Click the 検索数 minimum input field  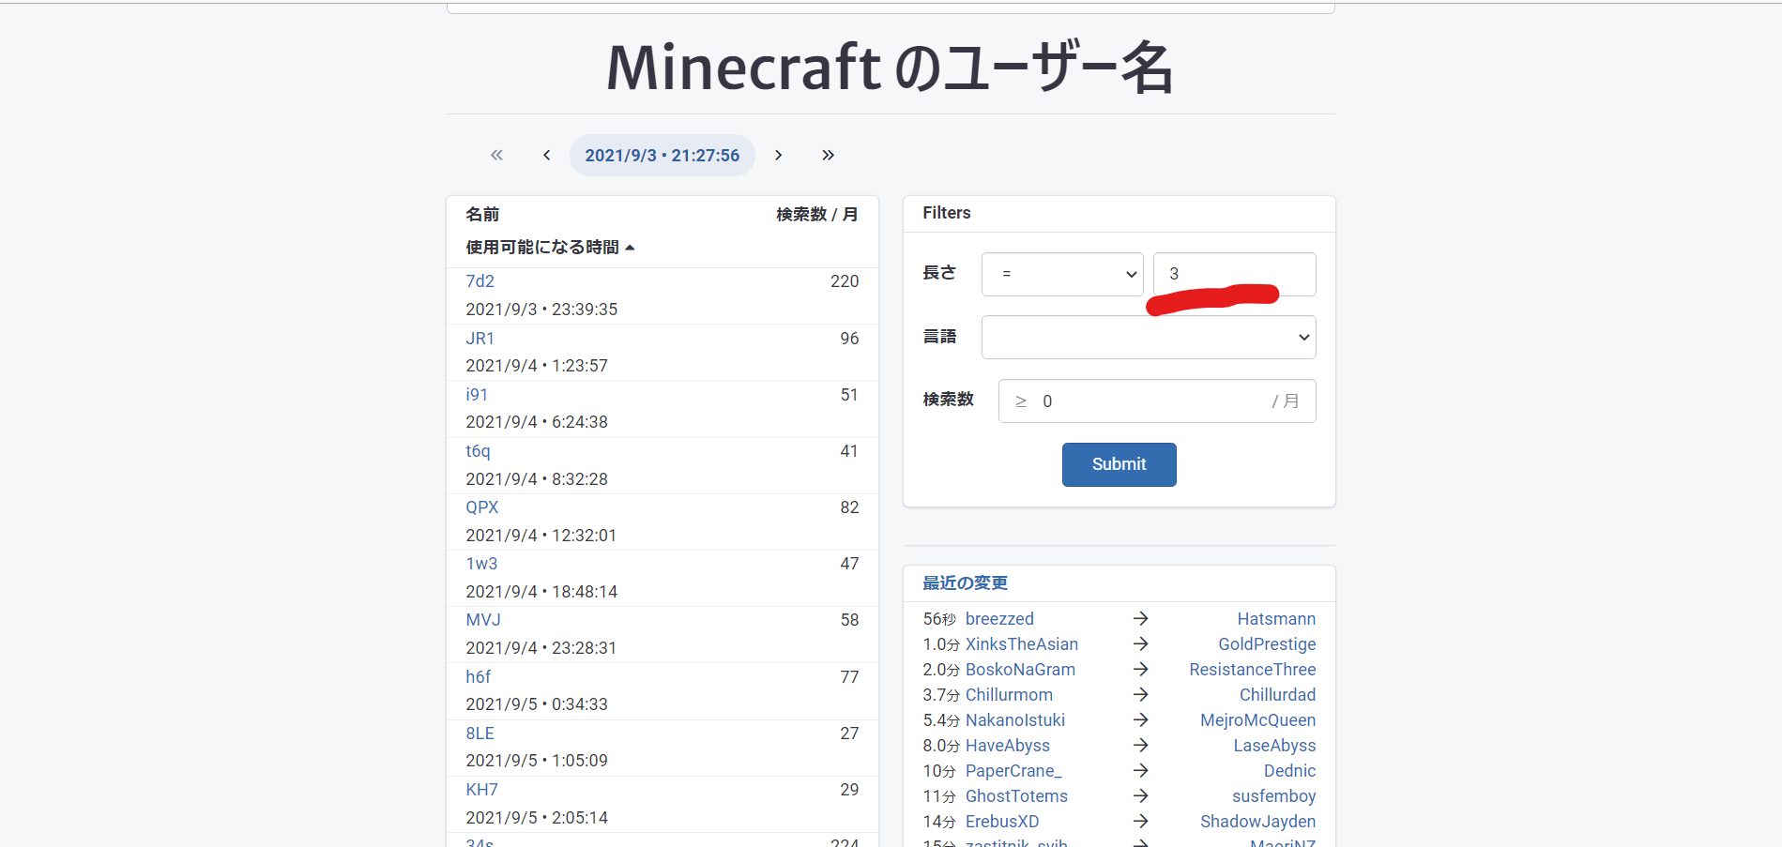tap(1157, 401)
